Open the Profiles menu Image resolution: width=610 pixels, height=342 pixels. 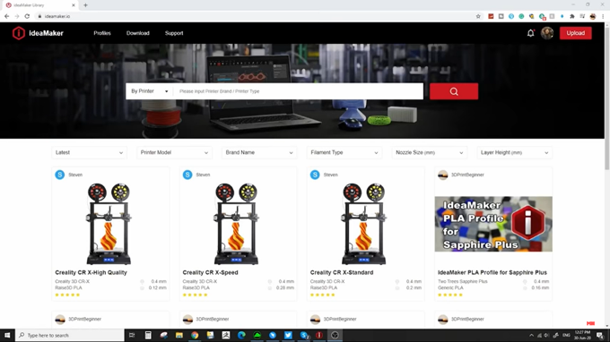102,33
